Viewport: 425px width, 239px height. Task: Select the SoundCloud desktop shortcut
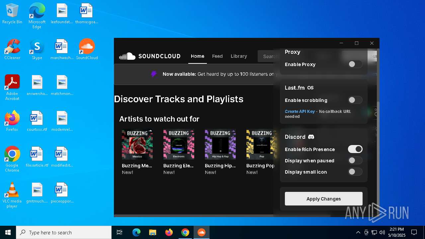pyautogui.click(x=87, y=49)
